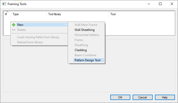Open Help for Framing Tools

[x=165, y=97]
